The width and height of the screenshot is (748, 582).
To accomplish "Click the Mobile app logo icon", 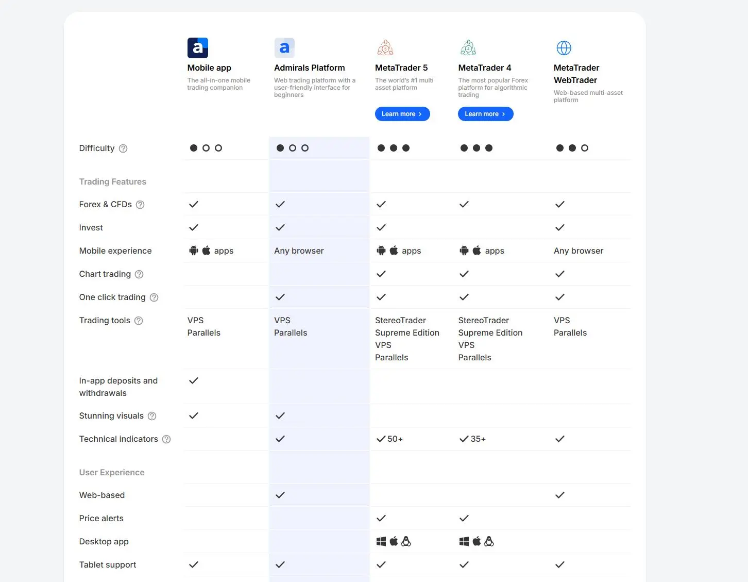I will tap(198, 48).
